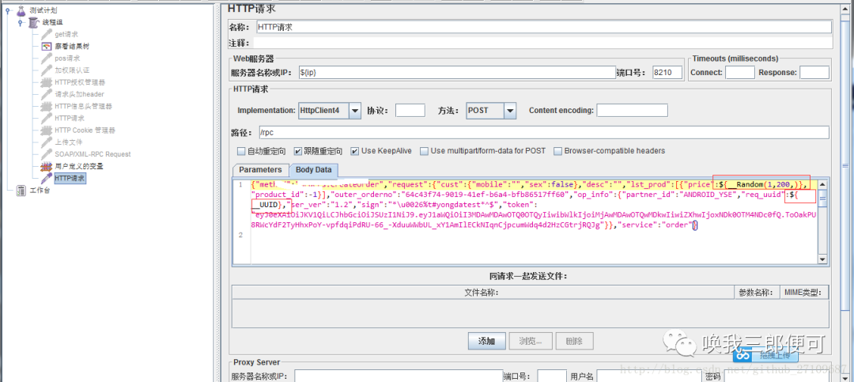Viewport: 854px width, 382px height.
Task: Click the 文件名称 column header
Action: [x=482, y=293]
